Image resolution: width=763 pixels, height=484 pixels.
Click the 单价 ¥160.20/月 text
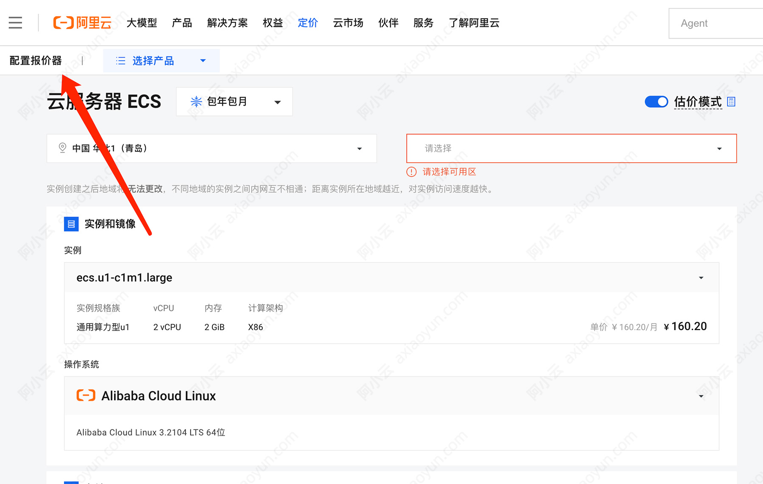(624, 327)
